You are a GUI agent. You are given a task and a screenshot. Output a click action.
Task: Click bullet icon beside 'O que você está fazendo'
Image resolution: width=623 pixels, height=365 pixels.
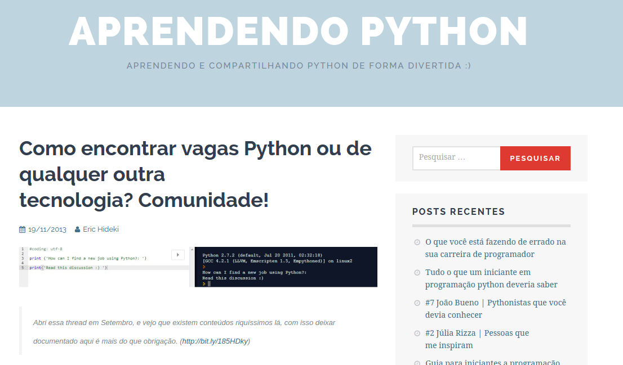pyautogui.click(x=417, y=242)
